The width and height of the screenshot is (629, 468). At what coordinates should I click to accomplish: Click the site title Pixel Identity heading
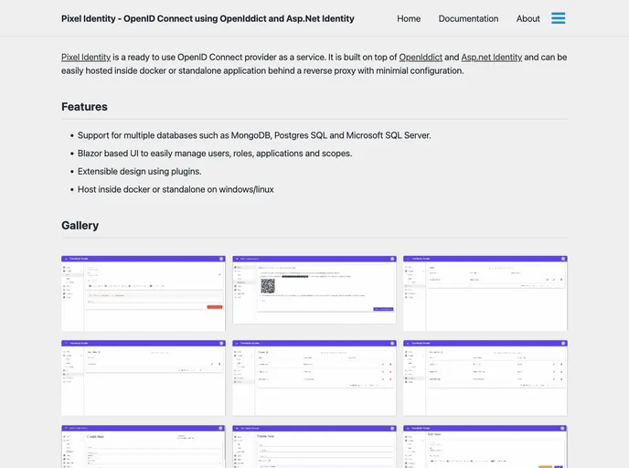(x=208, y=18)
